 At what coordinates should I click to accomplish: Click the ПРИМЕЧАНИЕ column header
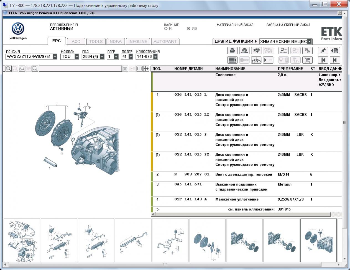[x=290, y=69]
